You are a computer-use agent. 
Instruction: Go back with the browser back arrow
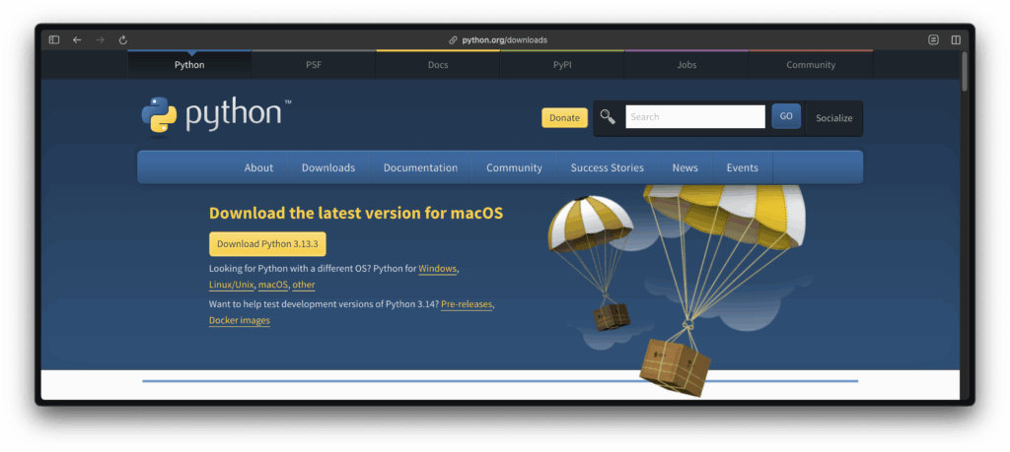coord(77,39)
